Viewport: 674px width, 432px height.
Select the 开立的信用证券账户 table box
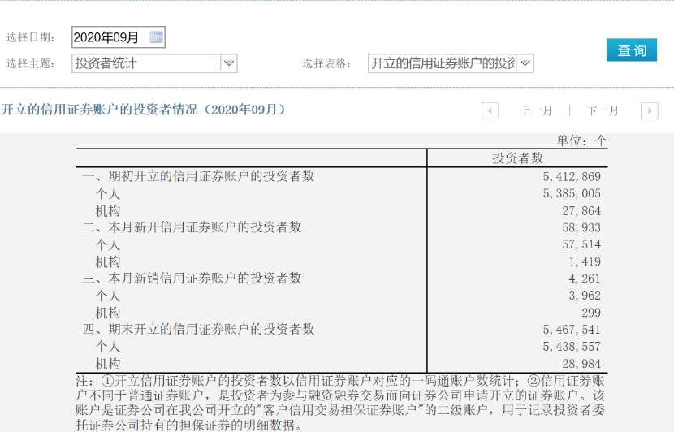pyautogui.click(x=451, y=63)
